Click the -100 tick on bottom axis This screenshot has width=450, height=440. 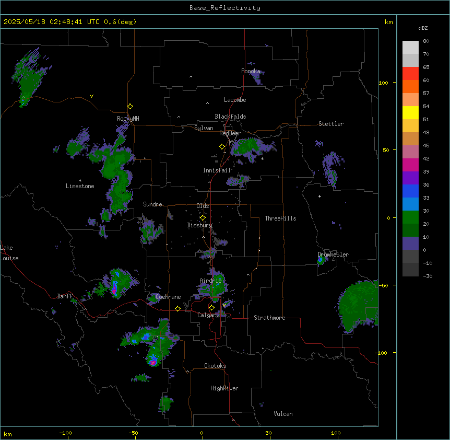point(65,433)
